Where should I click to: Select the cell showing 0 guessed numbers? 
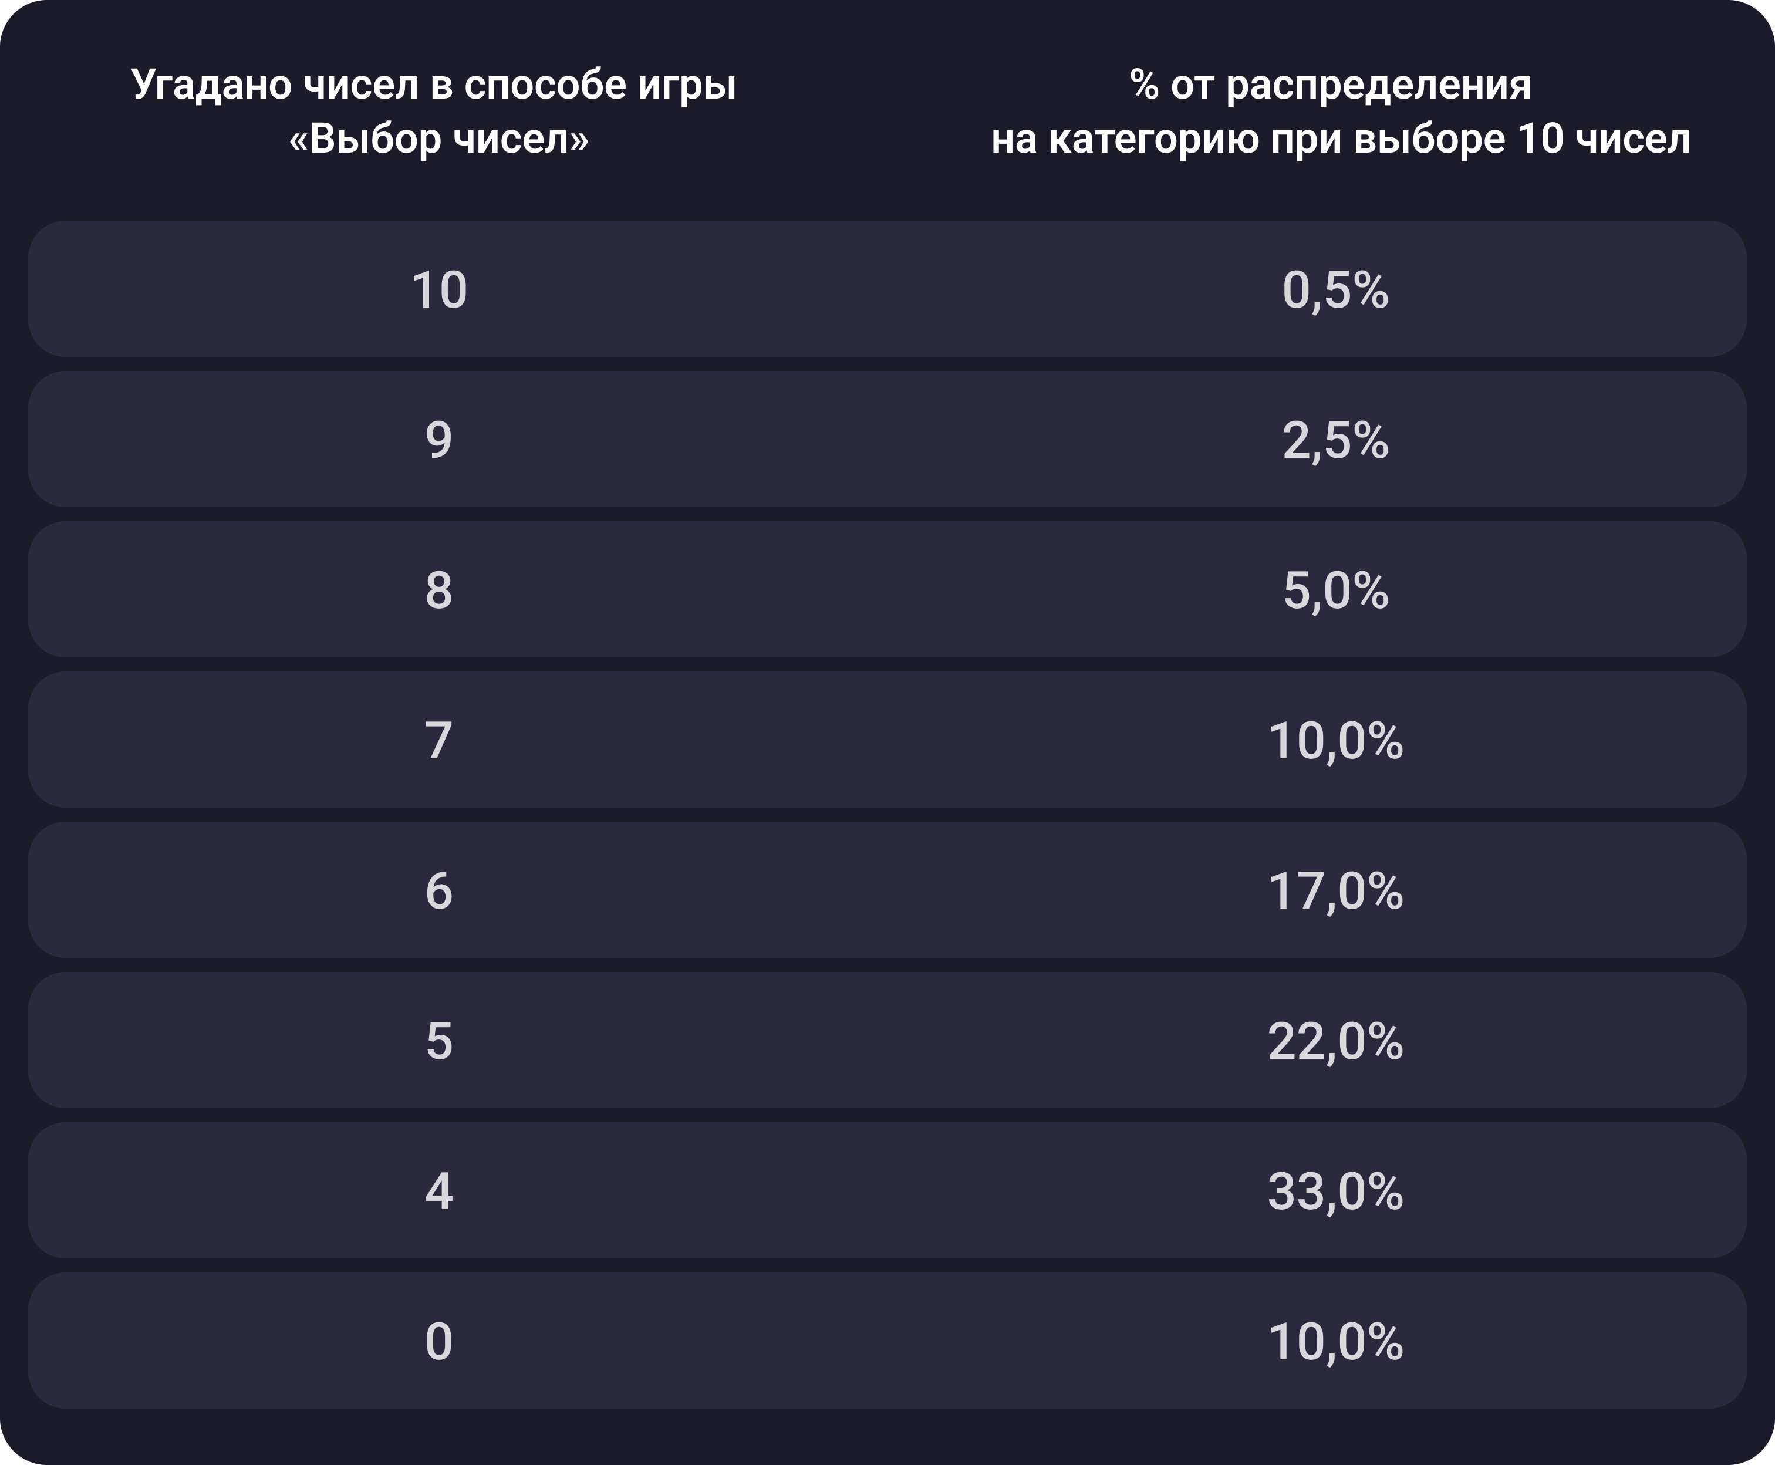click(439, 1341)
